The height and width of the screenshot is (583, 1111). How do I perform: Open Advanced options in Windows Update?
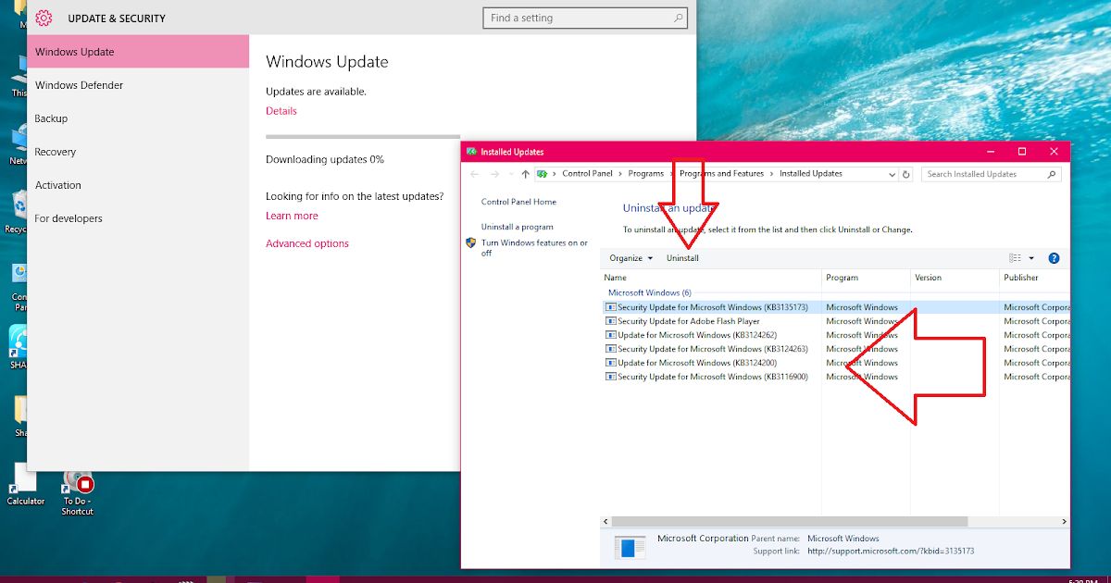point(307,243)
